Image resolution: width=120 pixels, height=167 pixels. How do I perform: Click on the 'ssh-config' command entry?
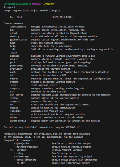(x=17, y=95)
